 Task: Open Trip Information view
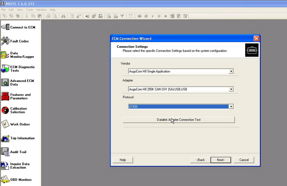(18, 138)
